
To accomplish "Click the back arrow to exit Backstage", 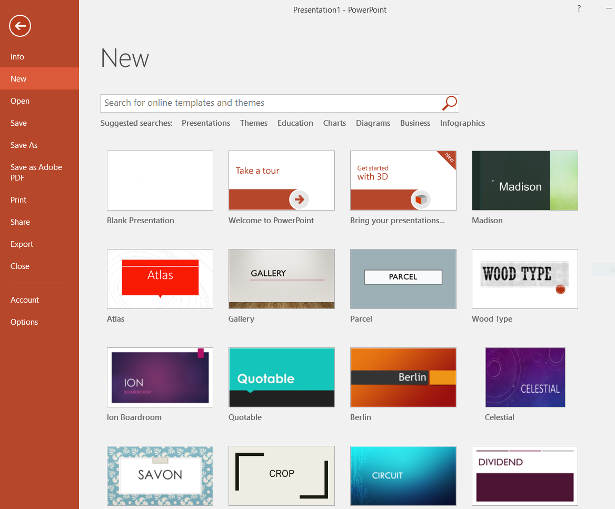I will click(20, 26).
